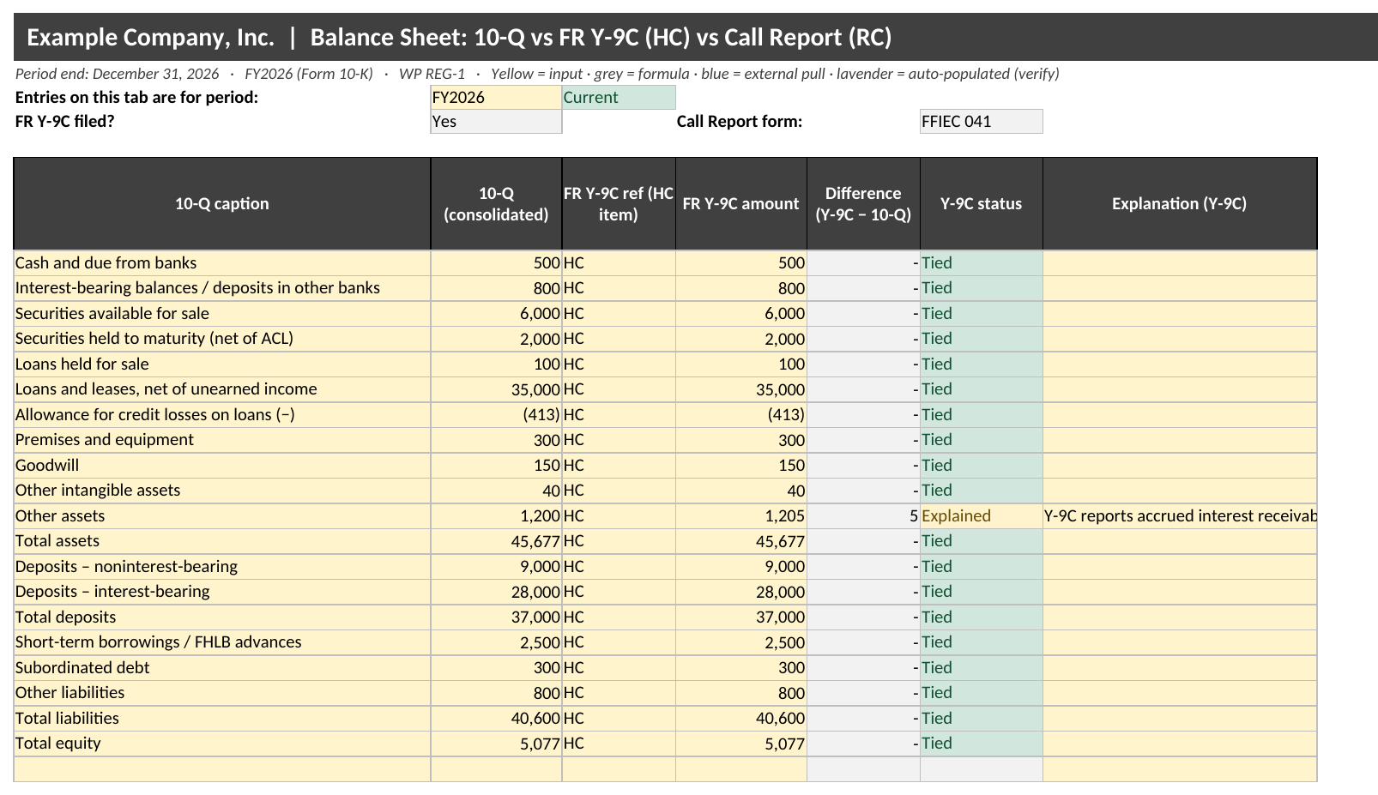Click the 10-Q value 2,000 for Securities held to maturity

(x=496, y=339)
